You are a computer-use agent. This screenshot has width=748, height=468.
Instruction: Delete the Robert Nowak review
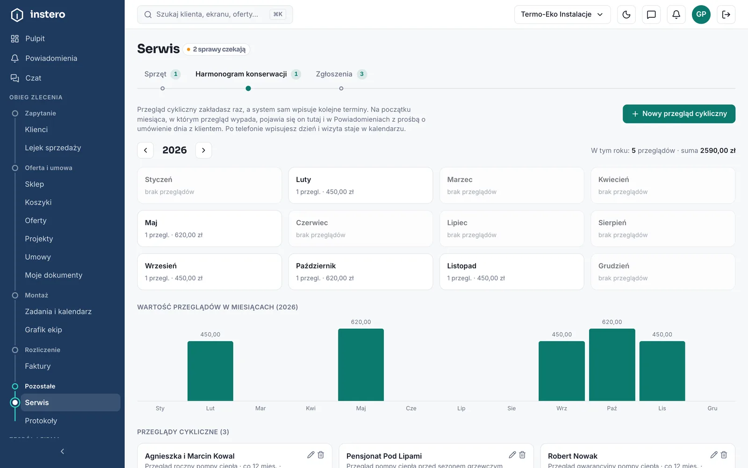point(724,455)
